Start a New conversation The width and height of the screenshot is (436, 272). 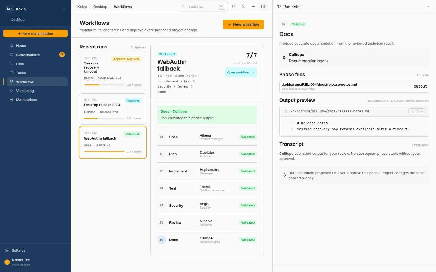(x=35, y=33)
